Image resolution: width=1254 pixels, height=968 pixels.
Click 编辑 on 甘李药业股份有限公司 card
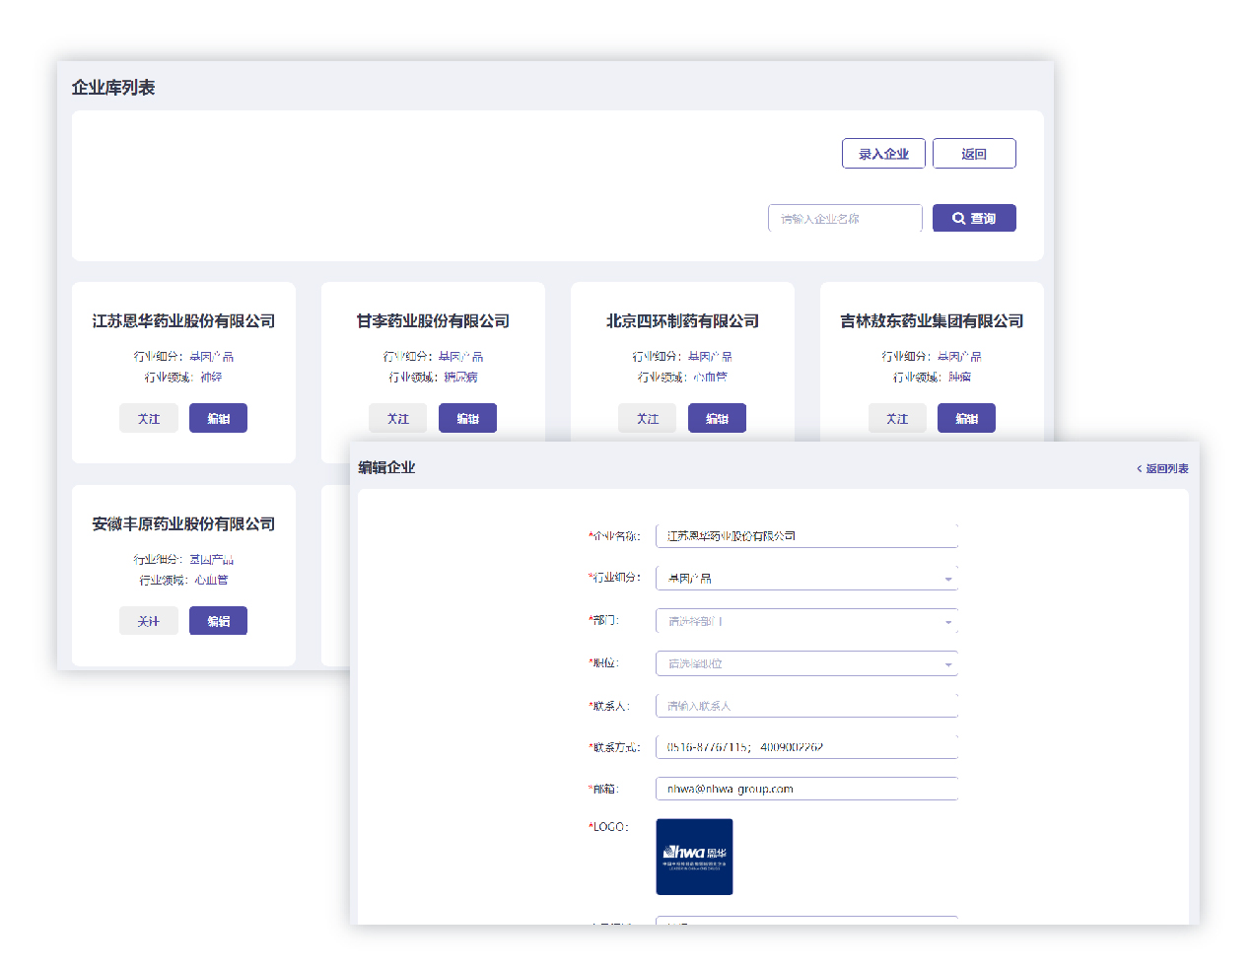point(467,418)
